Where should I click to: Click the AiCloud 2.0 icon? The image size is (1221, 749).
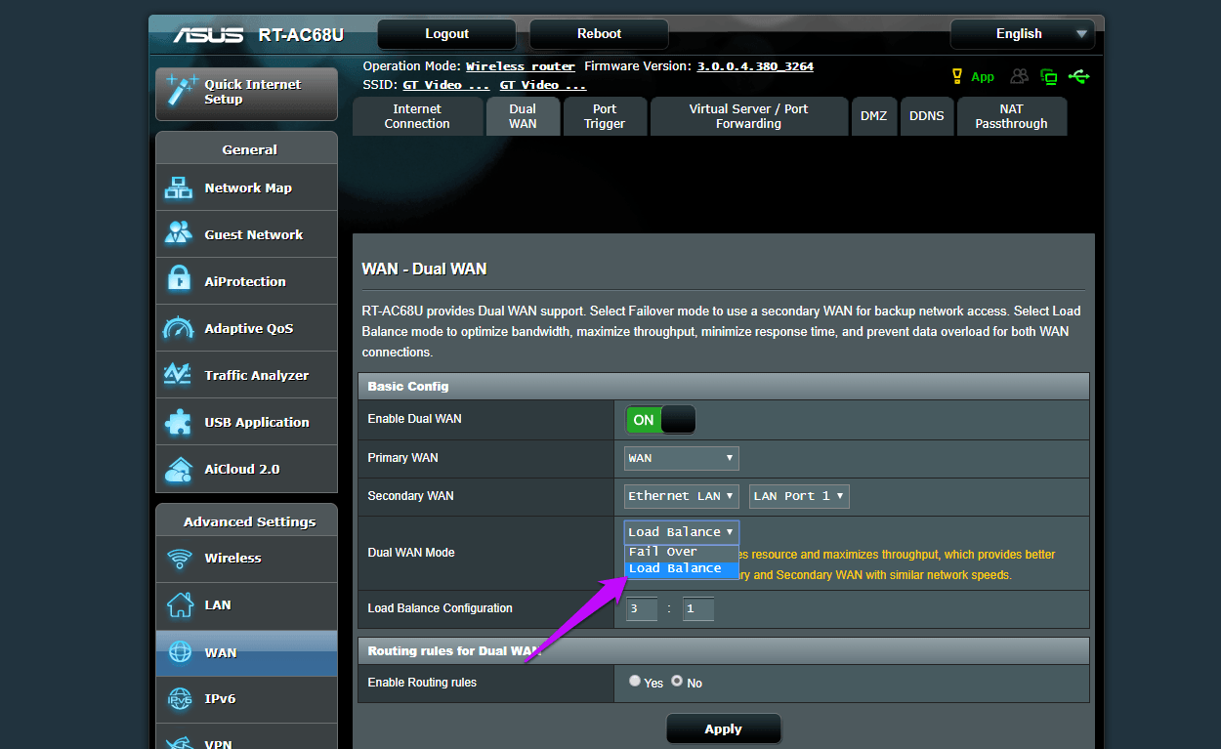[x=179, y=469]
